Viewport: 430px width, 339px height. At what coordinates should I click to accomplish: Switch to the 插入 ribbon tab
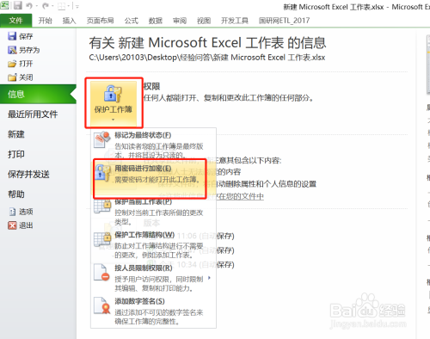[69, 21]
